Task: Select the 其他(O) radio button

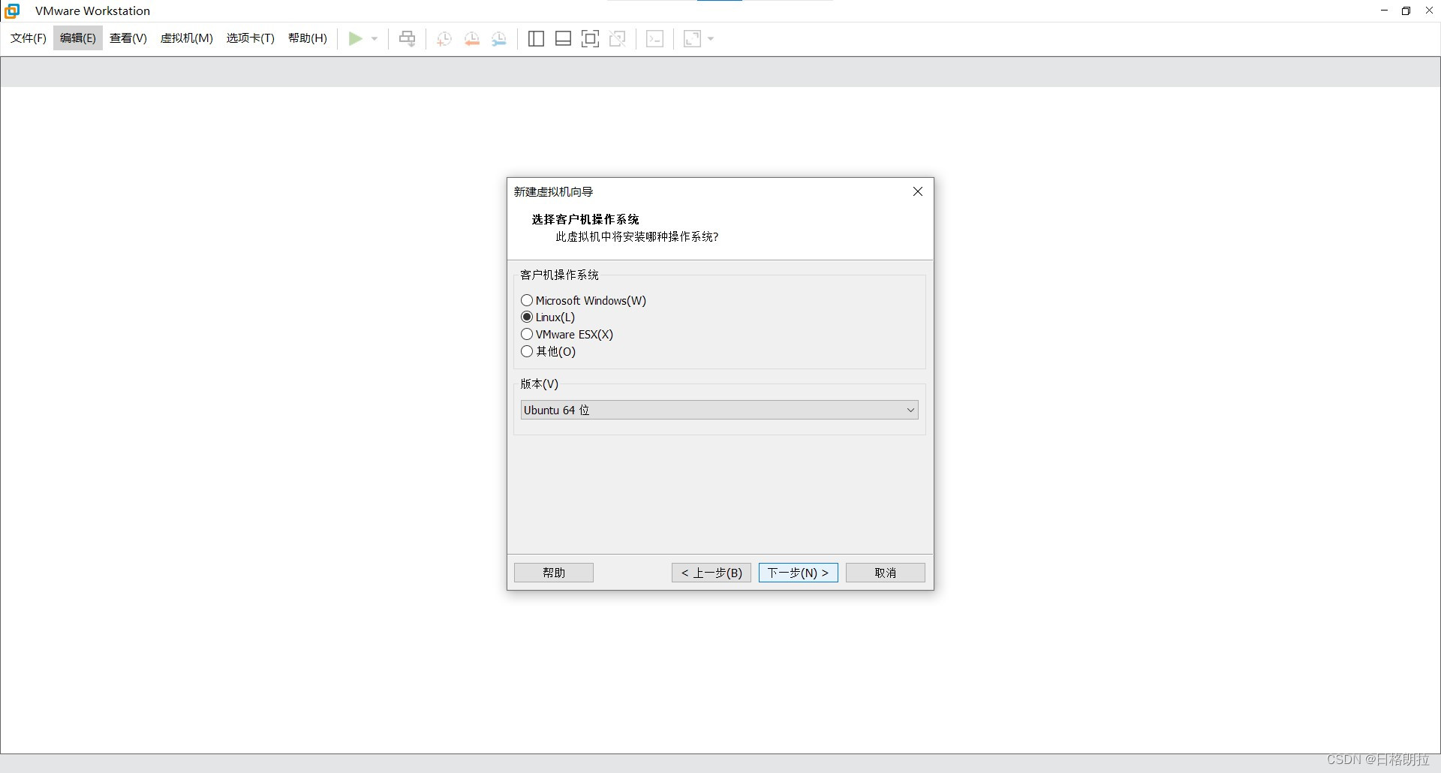Action: click(527, 351)
